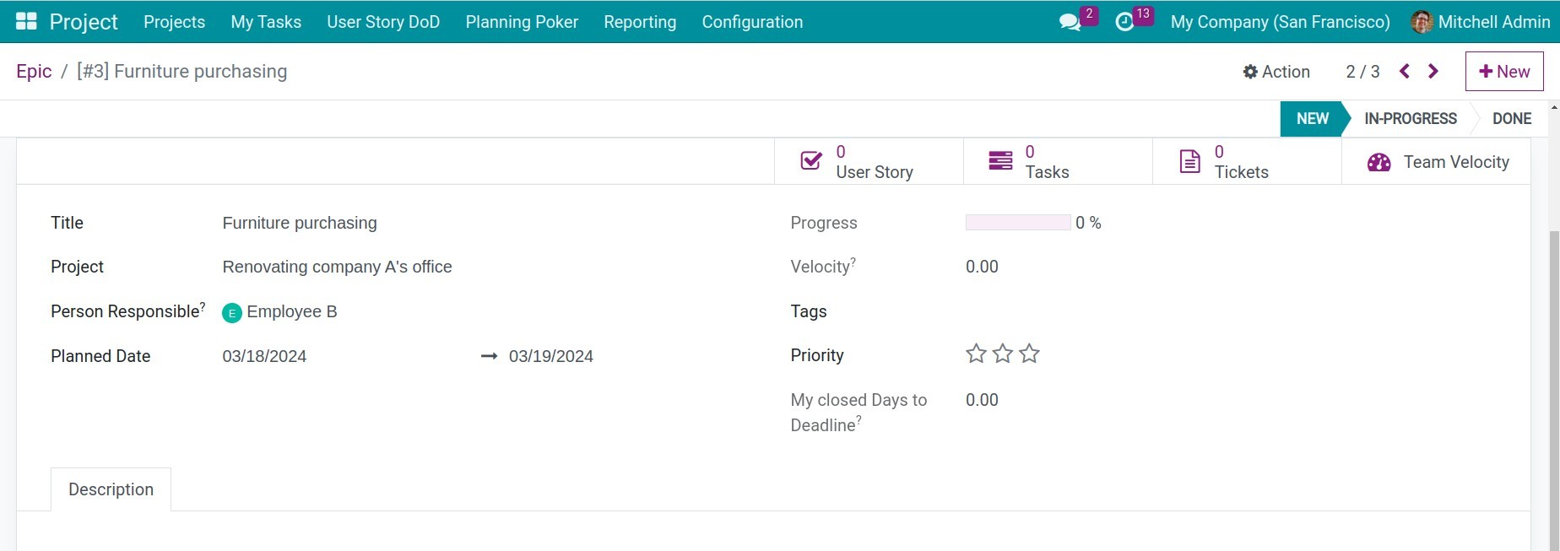
Task: Open the activities clock icon
Action: click(1124, 22)
